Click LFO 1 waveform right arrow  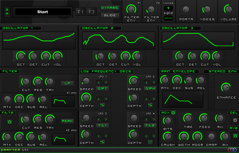click(x=106, y=99)
